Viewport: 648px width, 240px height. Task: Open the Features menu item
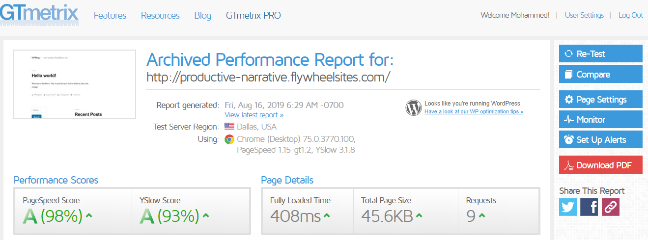click(x=110, y=15)
